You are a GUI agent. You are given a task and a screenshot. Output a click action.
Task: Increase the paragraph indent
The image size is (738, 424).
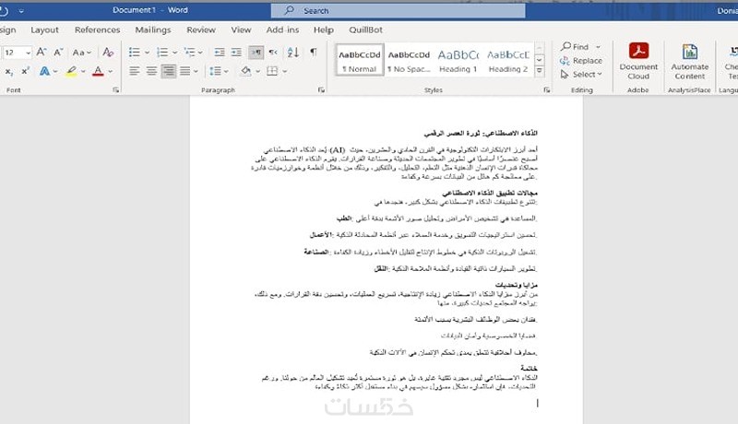[x=236, y=53]
